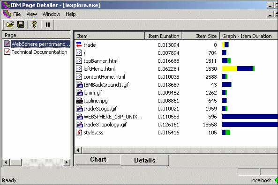This screenshot has height=185, width=278.
Task: Click the GIF icon for trade3Topology.gif
Action: (x=79, y=125)
